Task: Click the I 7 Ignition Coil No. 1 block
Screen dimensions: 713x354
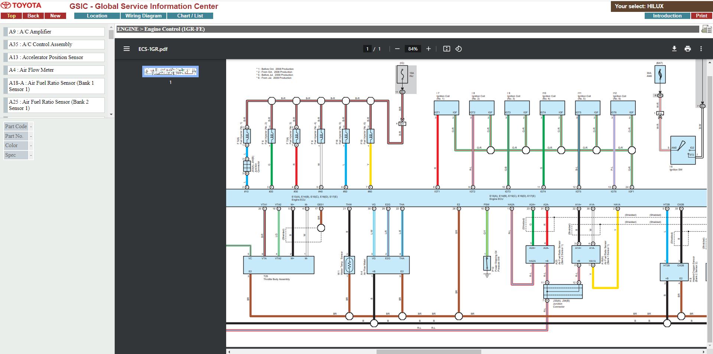Action: [446, 108]
